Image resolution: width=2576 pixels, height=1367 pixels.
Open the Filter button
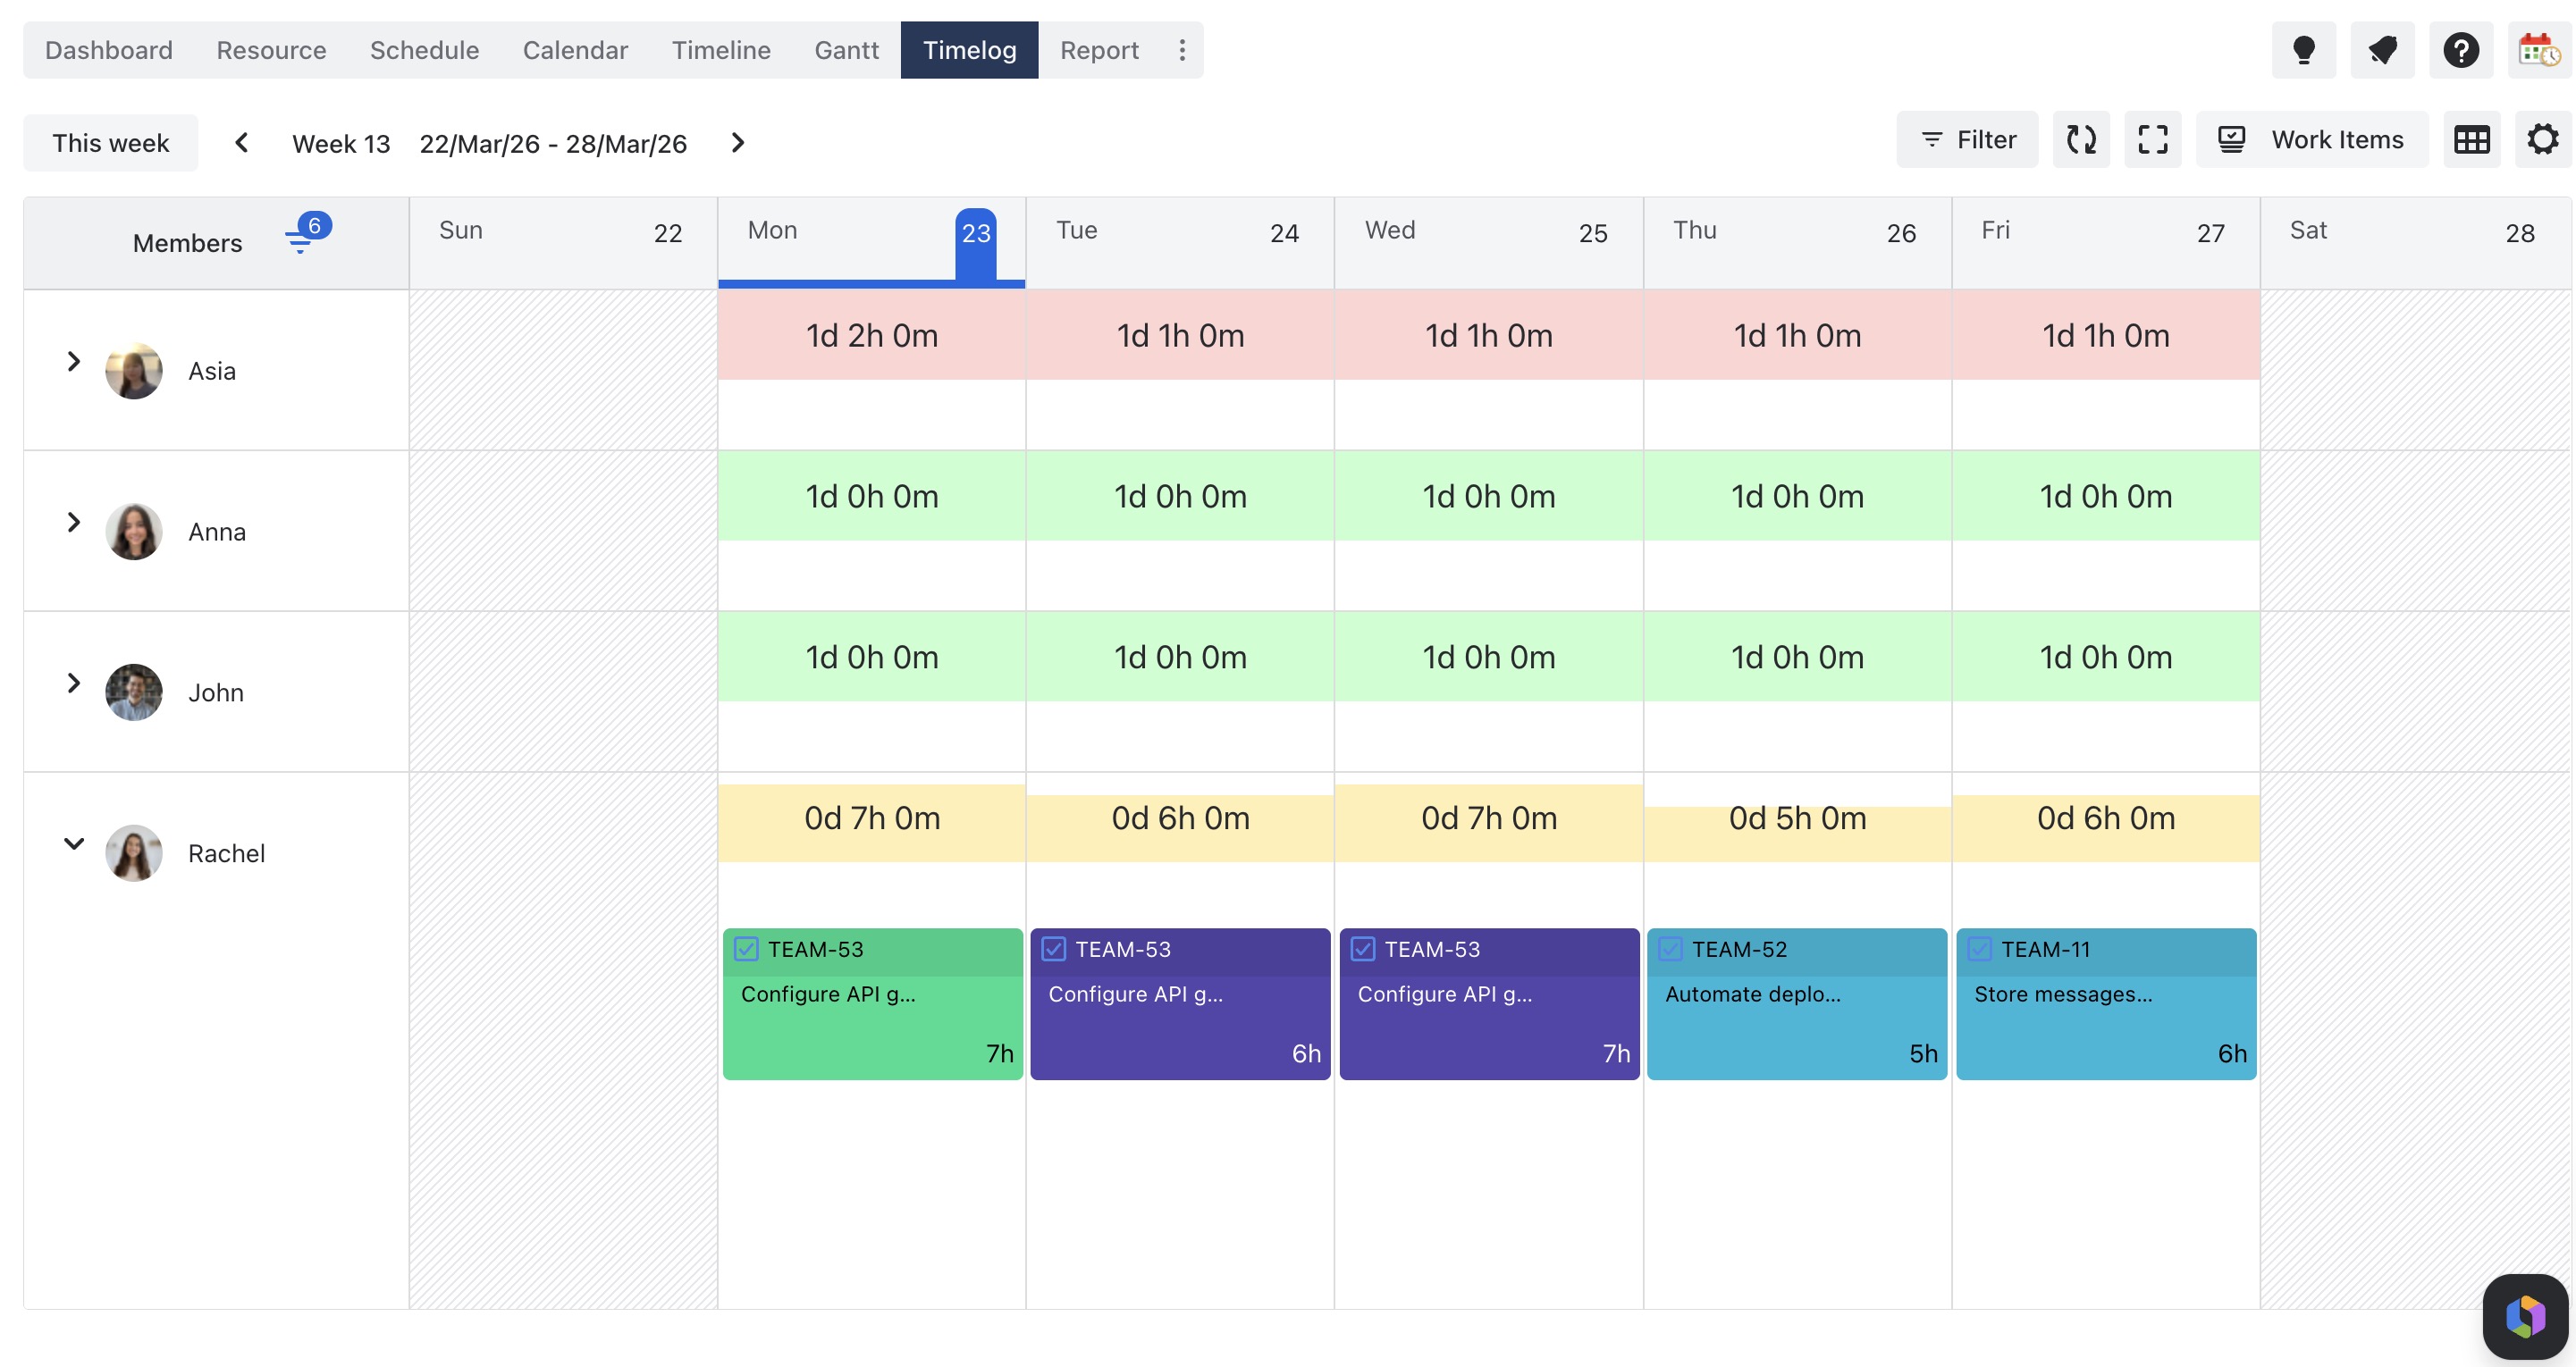(x=1967, y=140)
